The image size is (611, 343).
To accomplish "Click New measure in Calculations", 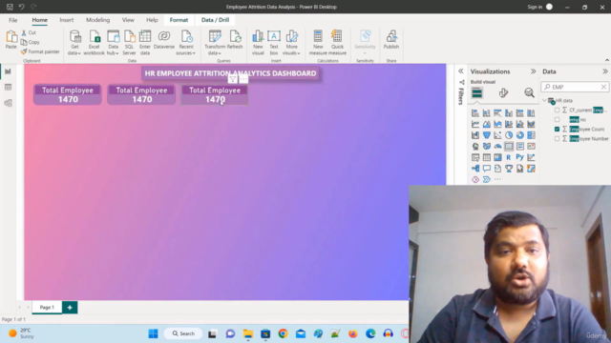I will (x=318, y=42).
